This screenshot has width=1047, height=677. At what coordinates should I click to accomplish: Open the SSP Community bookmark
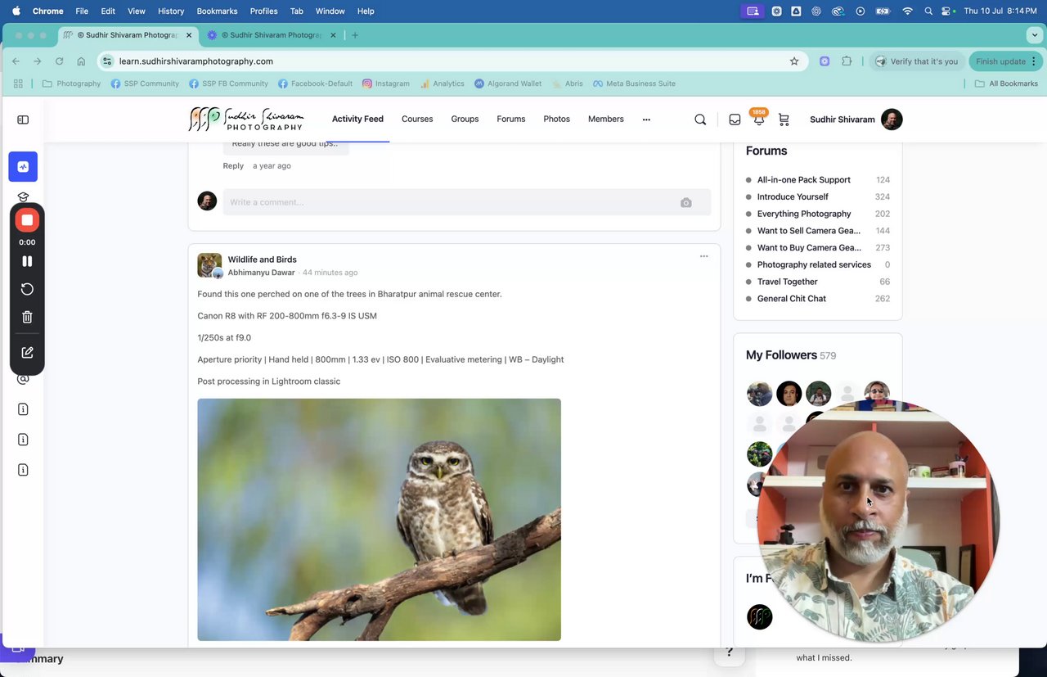pyautogui.click(x=145, y=83)
